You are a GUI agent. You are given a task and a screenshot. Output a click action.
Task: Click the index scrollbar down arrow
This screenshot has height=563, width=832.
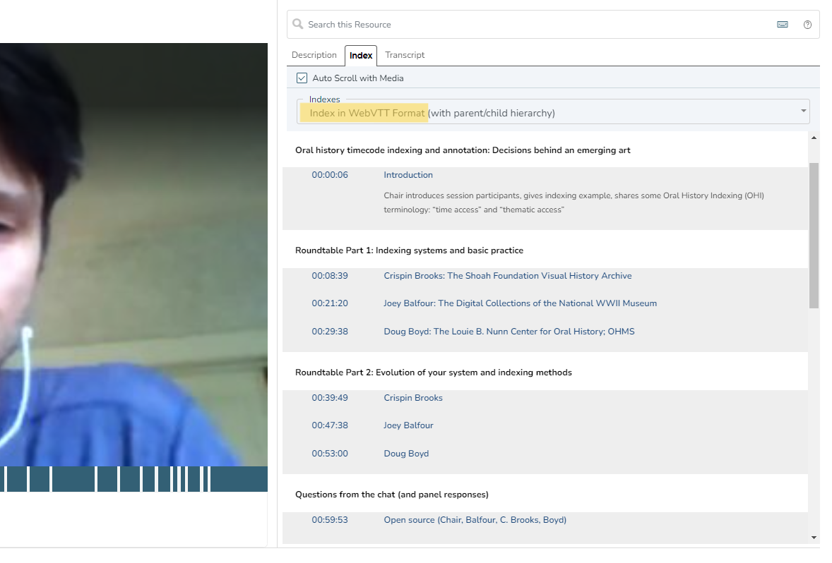tap(814, 538)
